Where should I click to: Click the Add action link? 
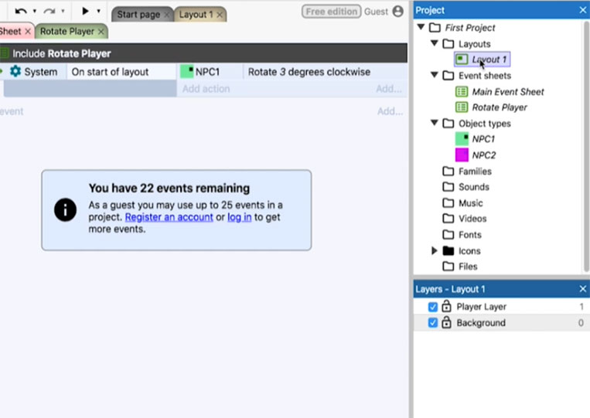pyautogui.click(x=206, y=89)
